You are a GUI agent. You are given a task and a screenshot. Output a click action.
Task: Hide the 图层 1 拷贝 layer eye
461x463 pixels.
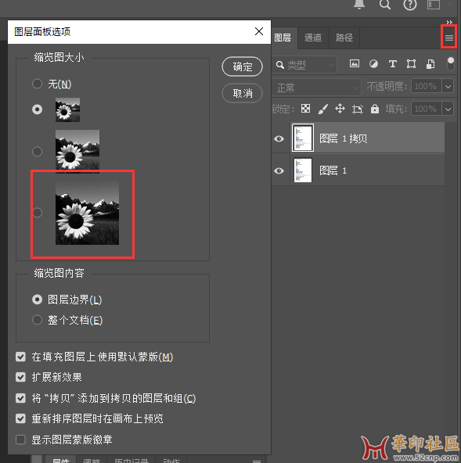[x=279, y=138]
